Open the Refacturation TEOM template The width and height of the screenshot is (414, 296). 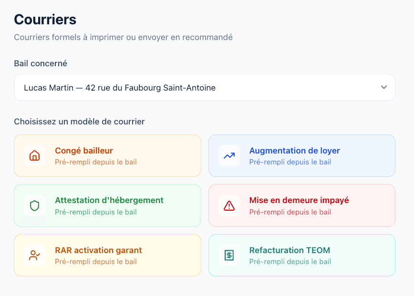(302, 255)
